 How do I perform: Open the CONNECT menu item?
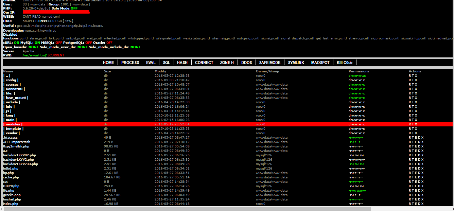(x=204, y=63)
